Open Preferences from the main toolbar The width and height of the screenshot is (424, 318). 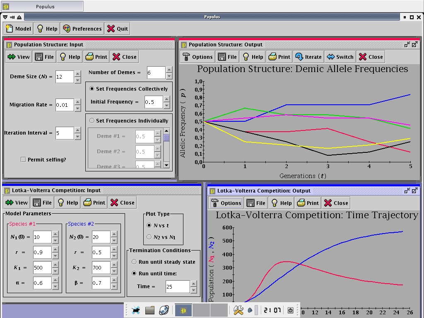click(x=82, y=29)
